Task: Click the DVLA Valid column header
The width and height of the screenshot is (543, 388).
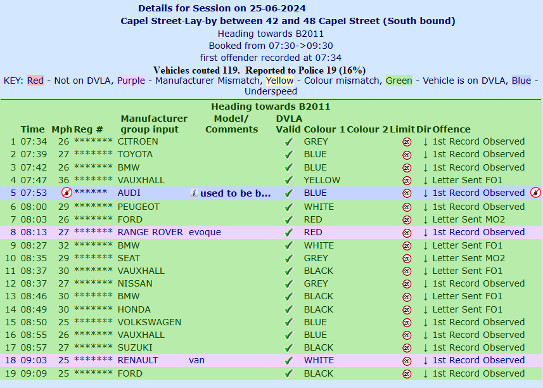Action: coord(288,124)
